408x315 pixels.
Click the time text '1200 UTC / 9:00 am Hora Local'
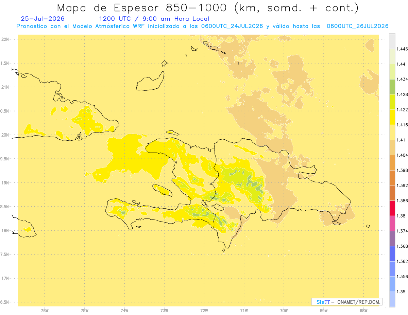(154, 19)
